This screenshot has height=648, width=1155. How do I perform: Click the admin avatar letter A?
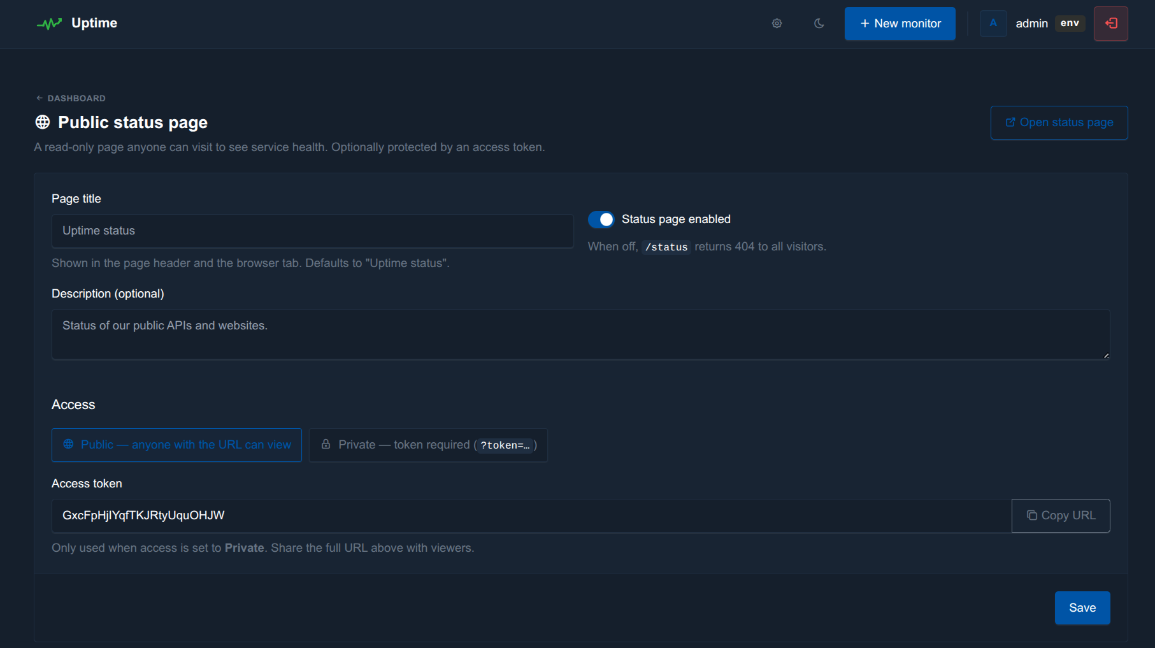coord(993,24)
